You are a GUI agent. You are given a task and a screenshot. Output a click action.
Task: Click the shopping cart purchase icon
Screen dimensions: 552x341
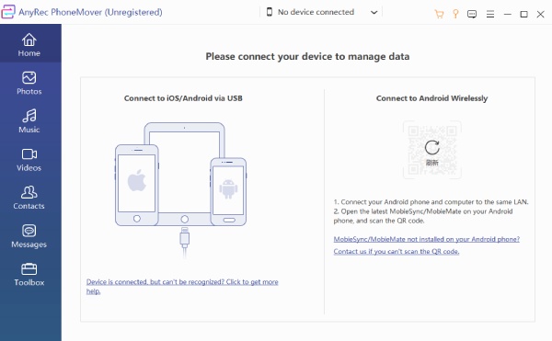439,14
